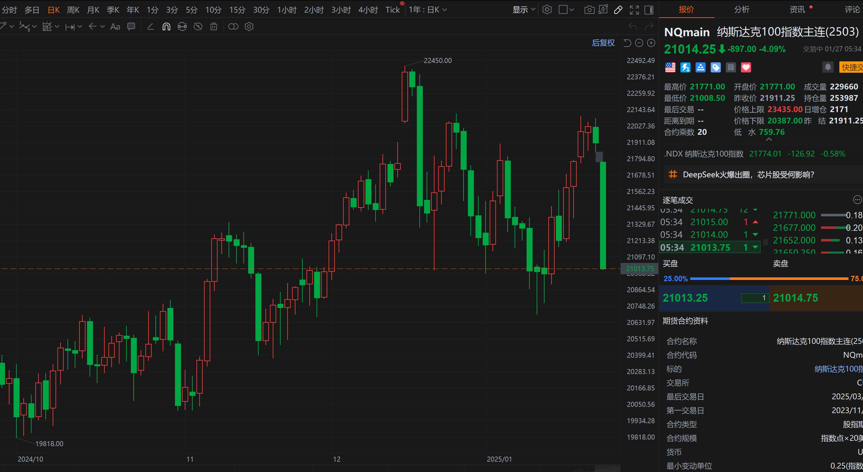
Task: Click the 后复权 adjustment link
Action: click(x=603, y=43)
